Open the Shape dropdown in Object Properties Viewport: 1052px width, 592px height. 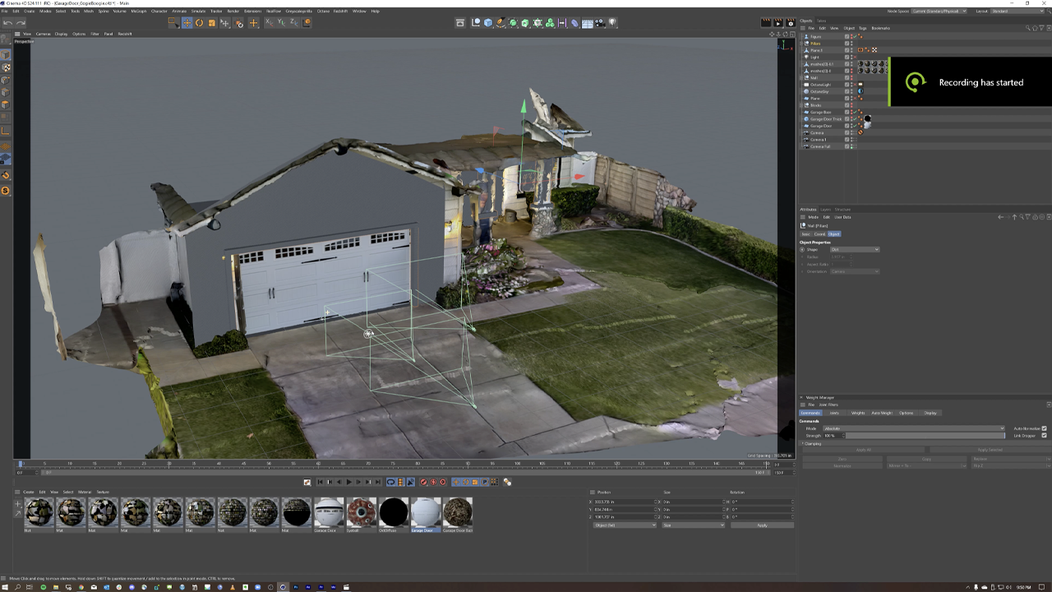coord(855,249)
